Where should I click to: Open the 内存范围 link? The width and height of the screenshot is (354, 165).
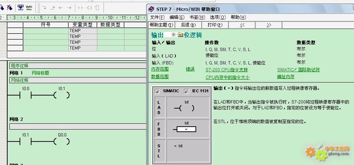coord(160,69)
